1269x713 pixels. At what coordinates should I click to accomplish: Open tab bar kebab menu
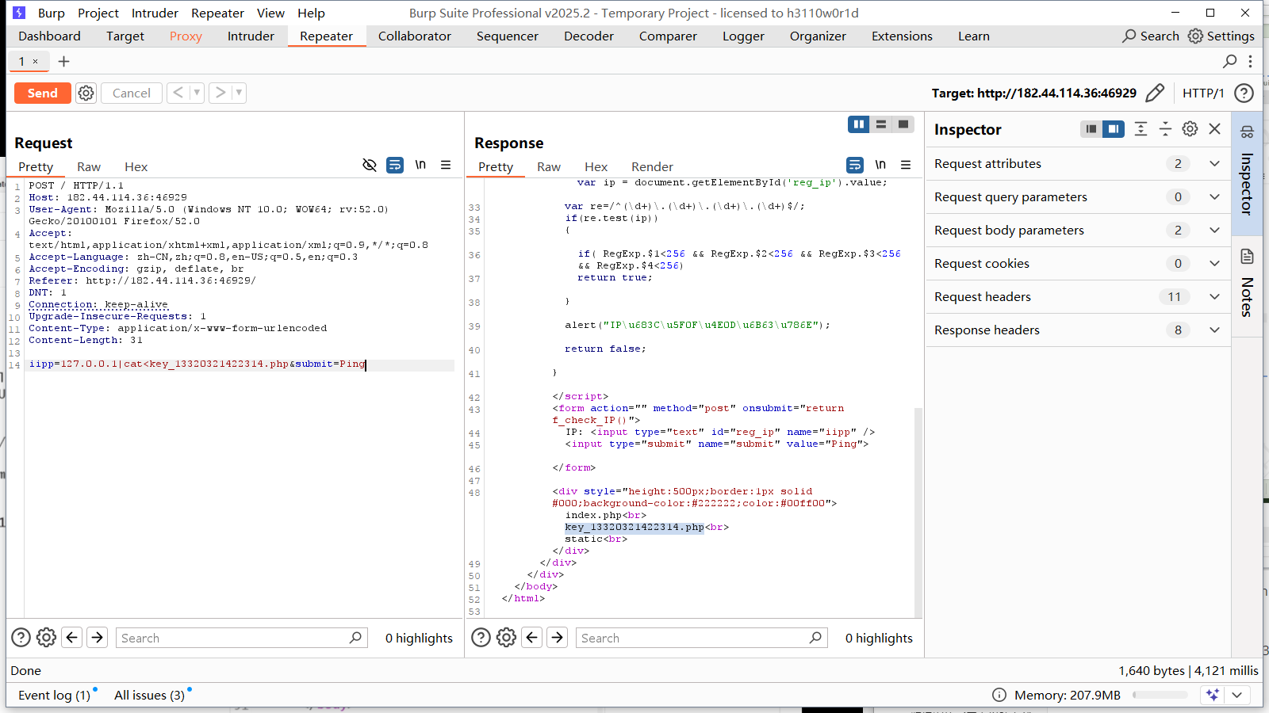(x=1251, y=61)
